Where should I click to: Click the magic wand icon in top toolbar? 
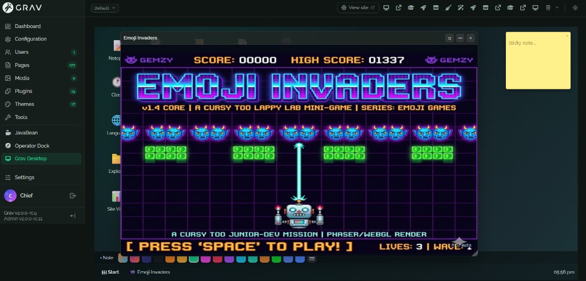[461, 7]
